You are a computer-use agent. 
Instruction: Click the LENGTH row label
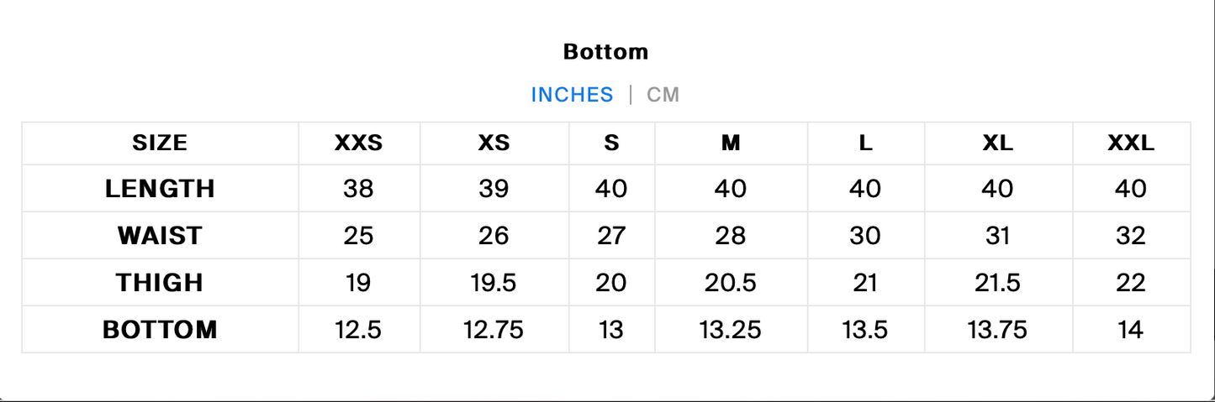coord(160,189)
